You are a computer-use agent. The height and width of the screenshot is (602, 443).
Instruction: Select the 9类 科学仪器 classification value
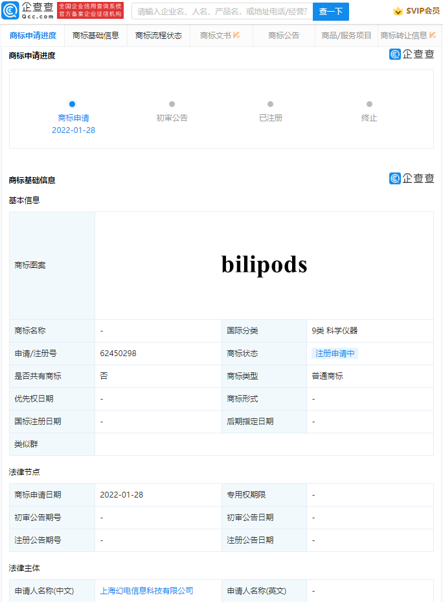pos(335,331)
